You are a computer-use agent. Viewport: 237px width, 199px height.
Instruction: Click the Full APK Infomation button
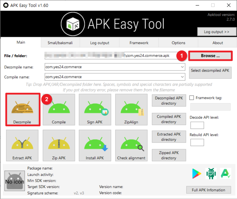[209, 190]
